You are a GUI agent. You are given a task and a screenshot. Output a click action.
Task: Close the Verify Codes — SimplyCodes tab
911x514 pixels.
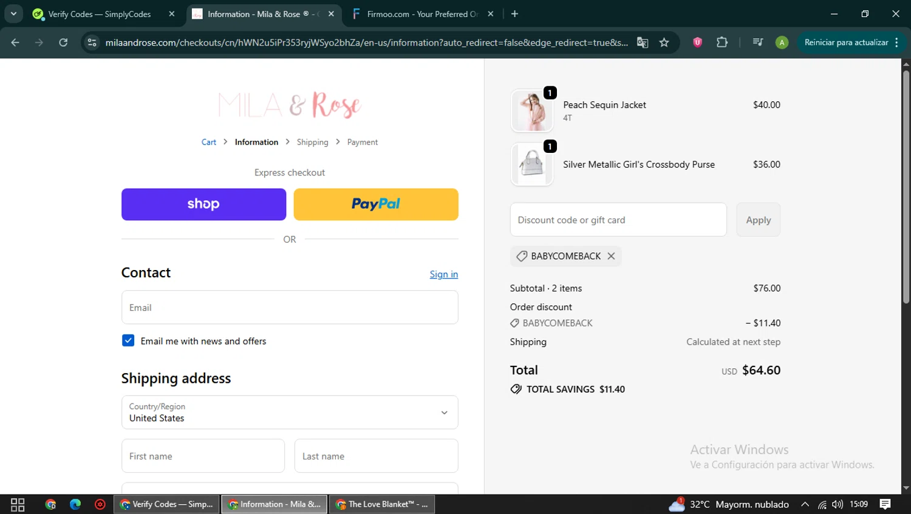[172, 14]
